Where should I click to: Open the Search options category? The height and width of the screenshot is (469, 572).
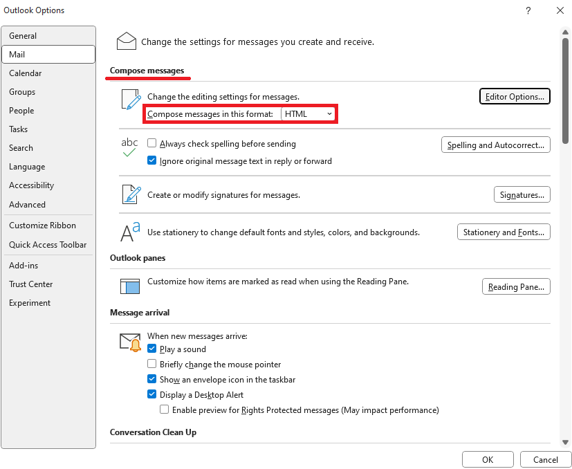(48, 148)
